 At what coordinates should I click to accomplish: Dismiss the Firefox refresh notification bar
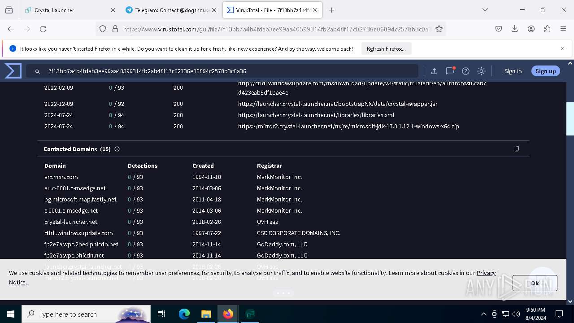point(563,48)
